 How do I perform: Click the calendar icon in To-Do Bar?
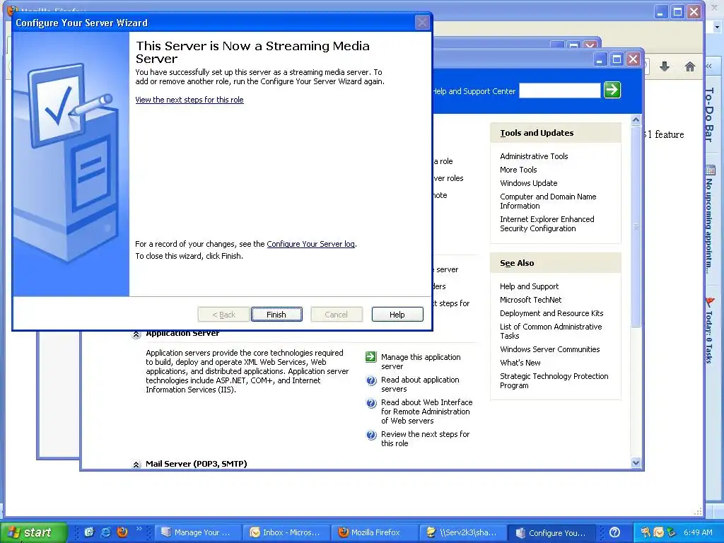(710, 170)
